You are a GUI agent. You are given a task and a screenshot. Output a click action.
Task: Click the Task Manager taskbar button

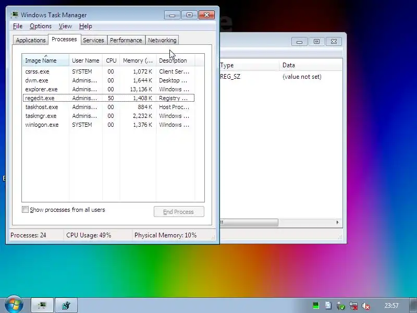point(43,305)
